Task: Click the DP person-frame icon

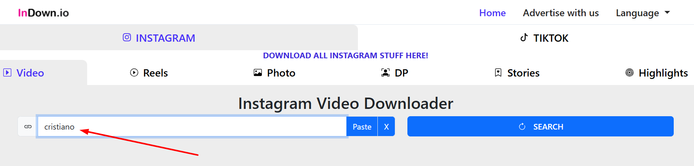Action: coord(386,72)
